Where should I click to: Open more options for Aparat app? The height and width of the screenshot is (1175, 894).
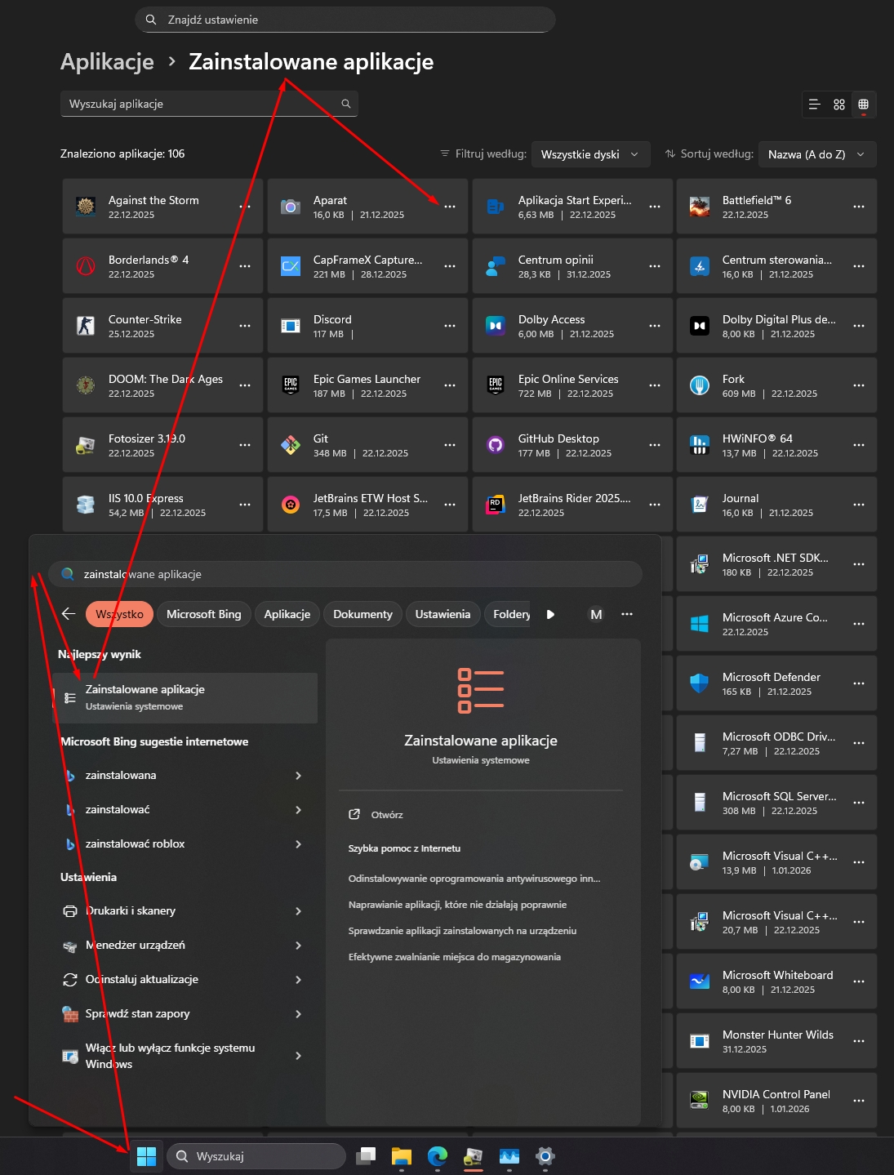[450, 207]
